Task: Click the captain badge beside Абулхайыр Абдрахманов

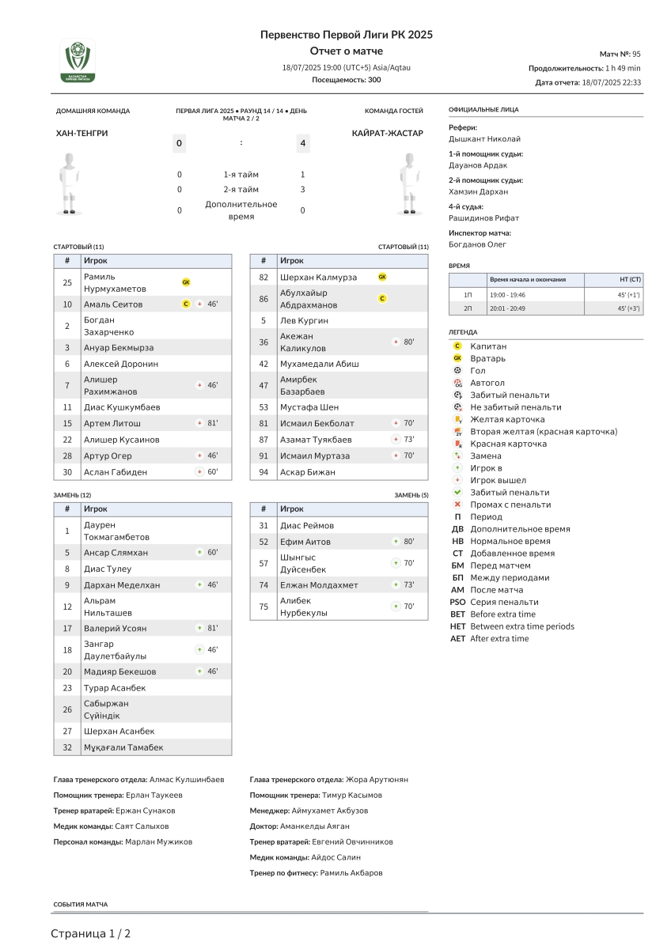Action: point(382,299)
